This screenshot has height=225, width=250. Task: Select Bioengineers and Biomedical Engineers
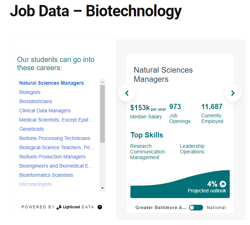coord(56,166)
